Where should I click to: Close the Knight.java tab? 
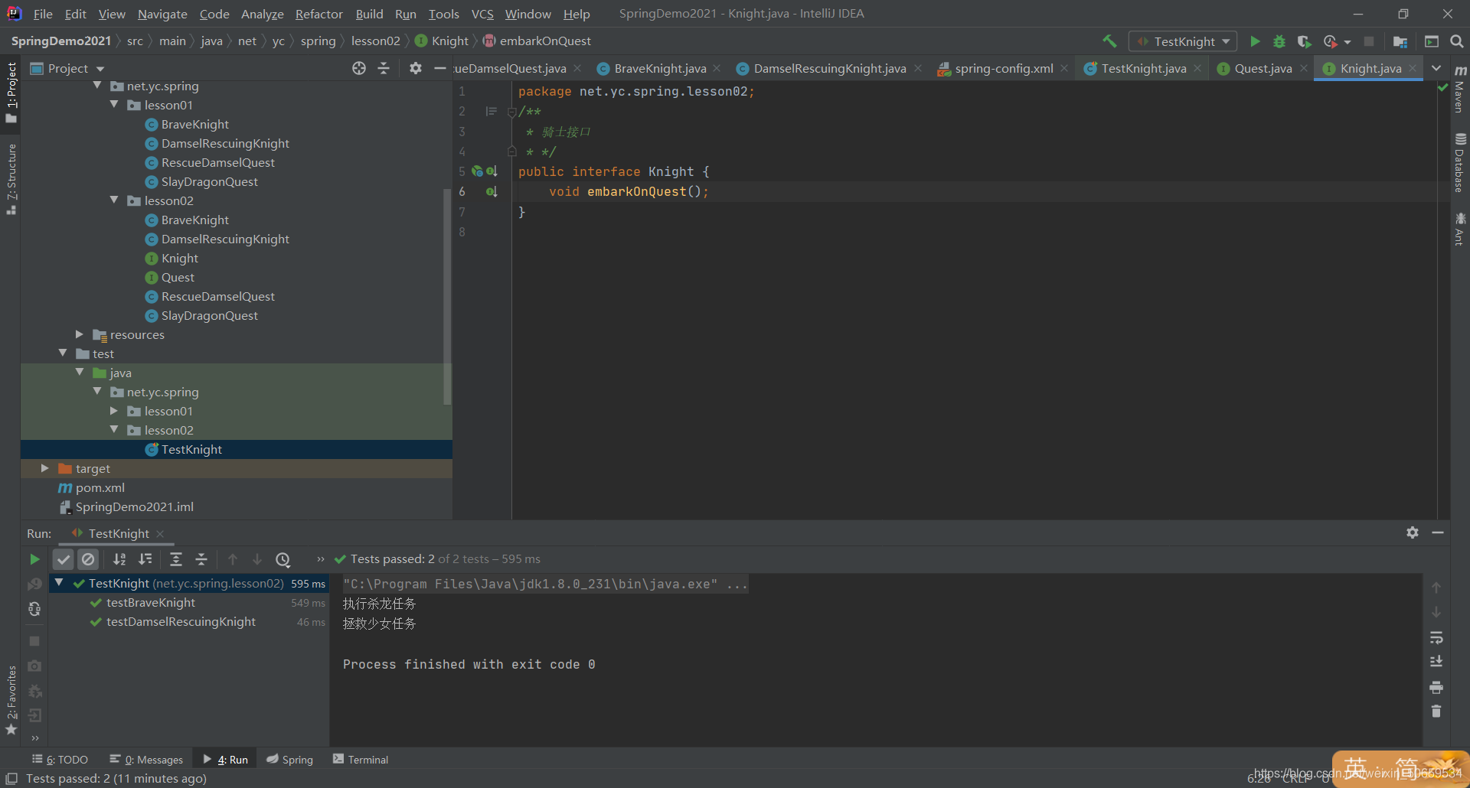click(1413, 68)
